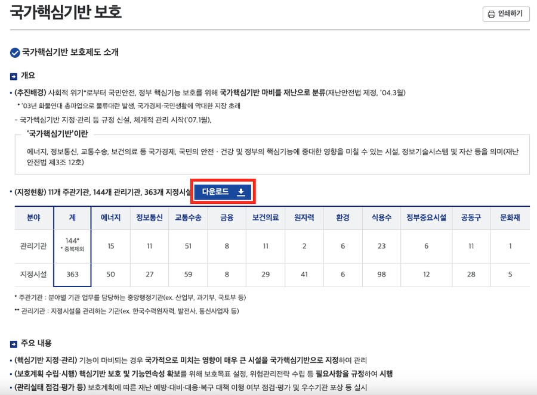Screen dimensions: 537x395
Task: Select the 환경 column header
Action: click(343, 217)
